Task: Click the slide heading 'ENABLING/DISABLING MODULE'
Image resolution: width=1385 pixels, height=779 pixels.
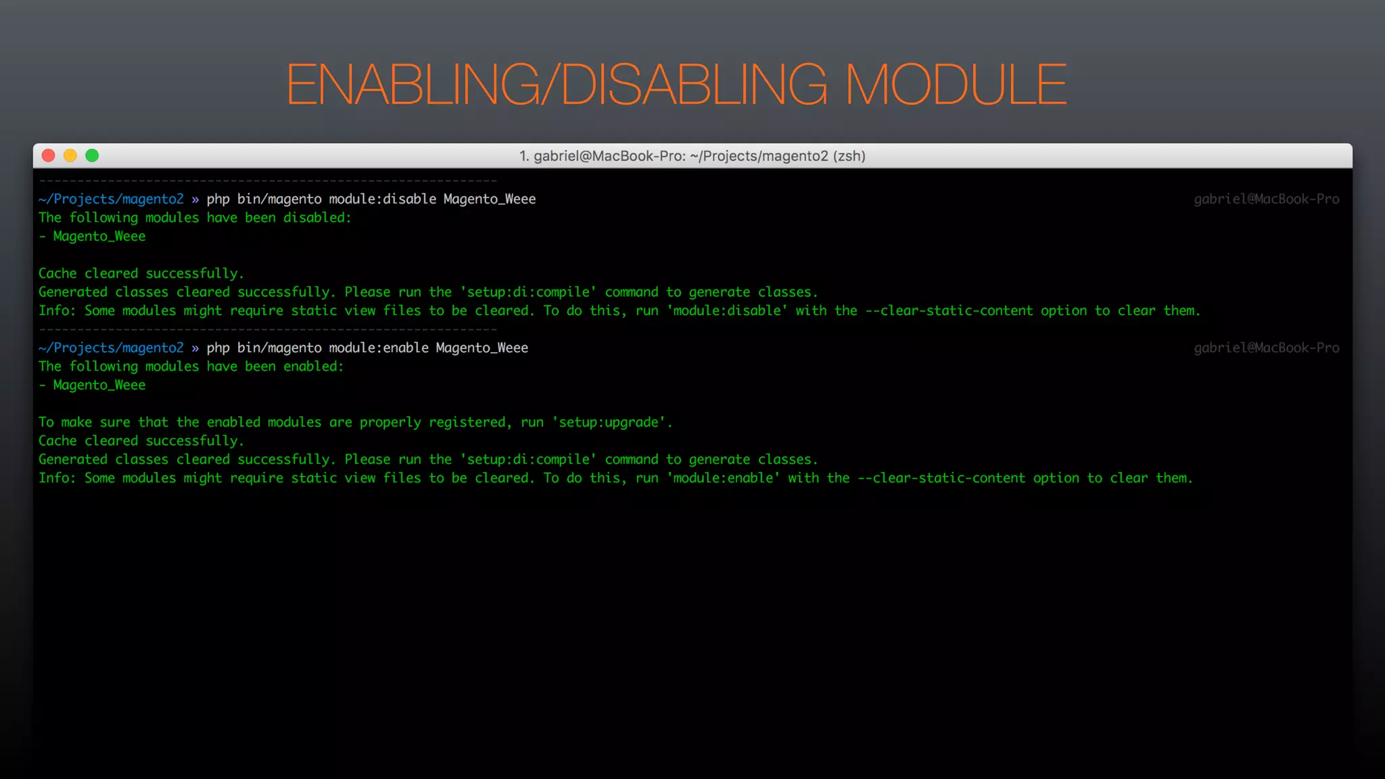Action: [x=676, y=85]
